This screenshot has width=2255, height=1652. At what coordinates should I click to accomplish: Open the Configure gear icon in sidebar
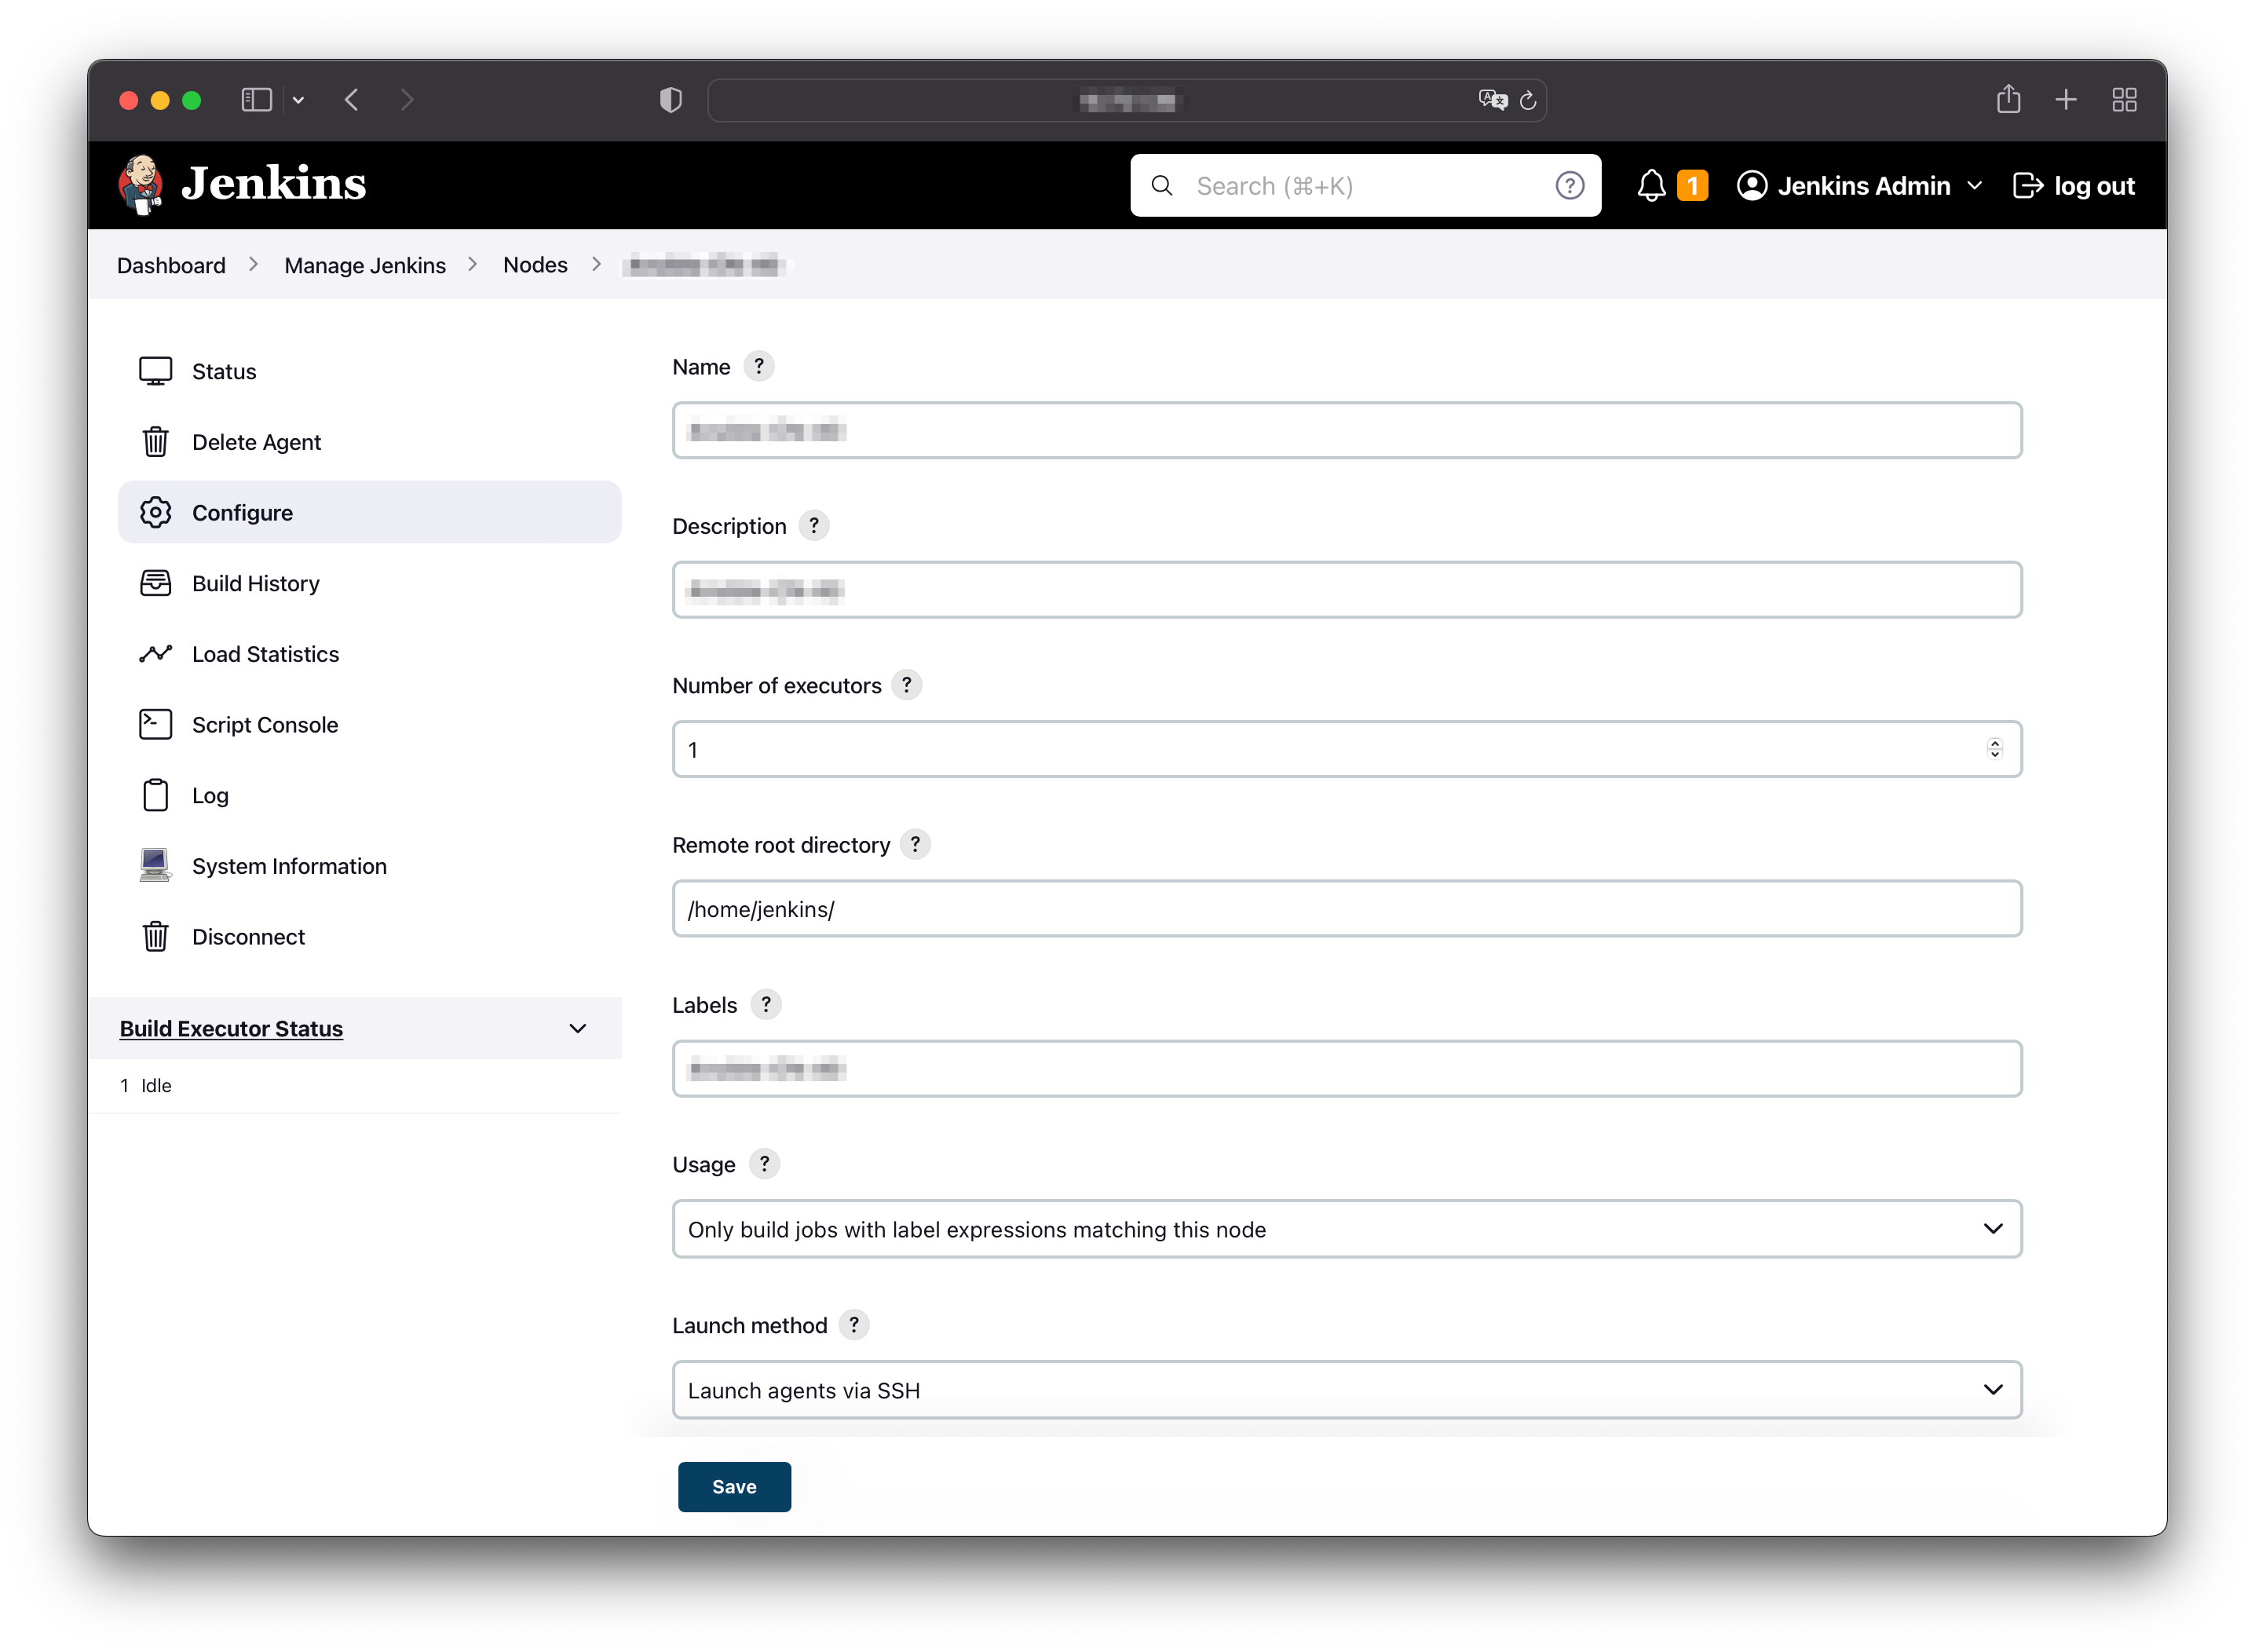[x=156, y=512]
